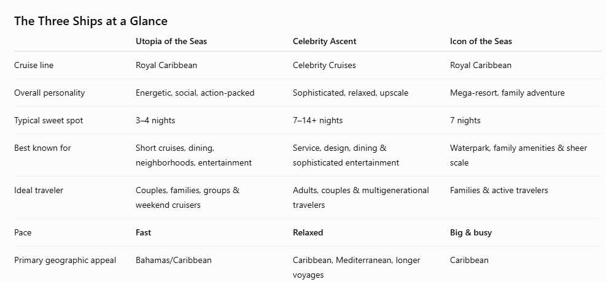Click the 'Cruise line' row label
Viewport: 606px width, 282px height.
[34, 65]
